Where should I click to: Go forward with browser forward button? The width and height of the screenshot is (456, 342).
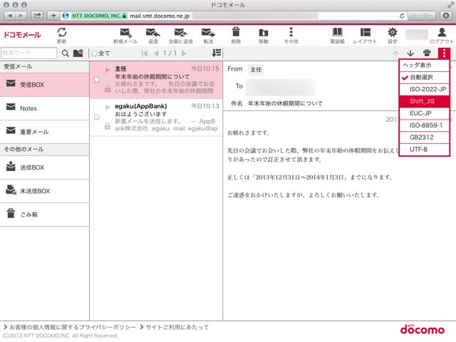pyautogui.click(x=21, y=16)
